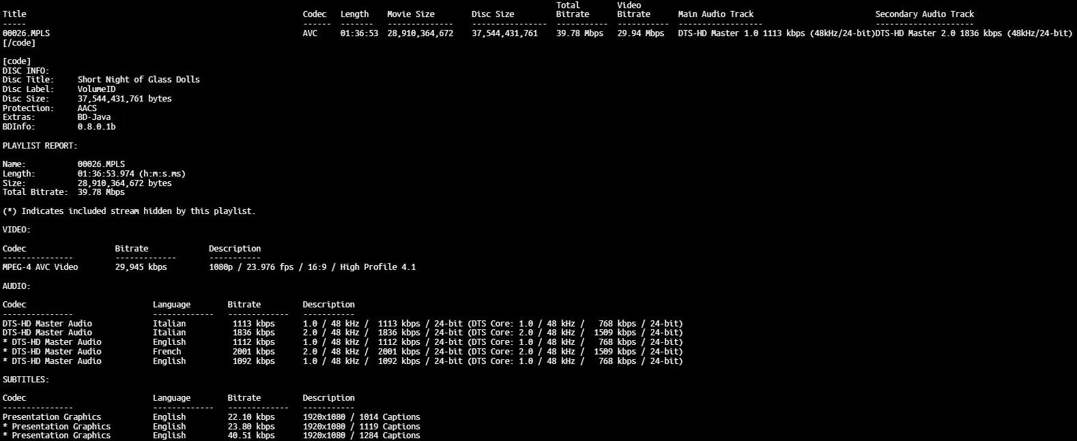Image resolution: width=1077 pixels, height=441 pixels.
Task: Click the Main Audio Track column header
Action: tap(715, 14)
